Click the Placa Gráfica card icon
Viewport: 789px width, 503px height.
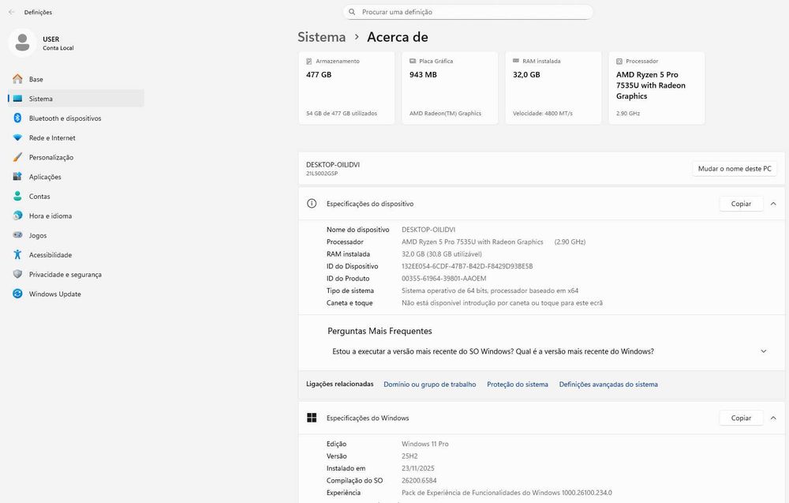coord(413,61)
